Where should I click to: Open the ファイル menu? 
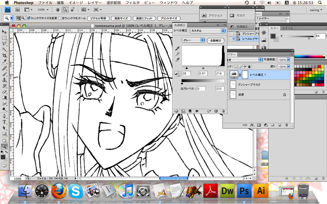pos(45,3)
